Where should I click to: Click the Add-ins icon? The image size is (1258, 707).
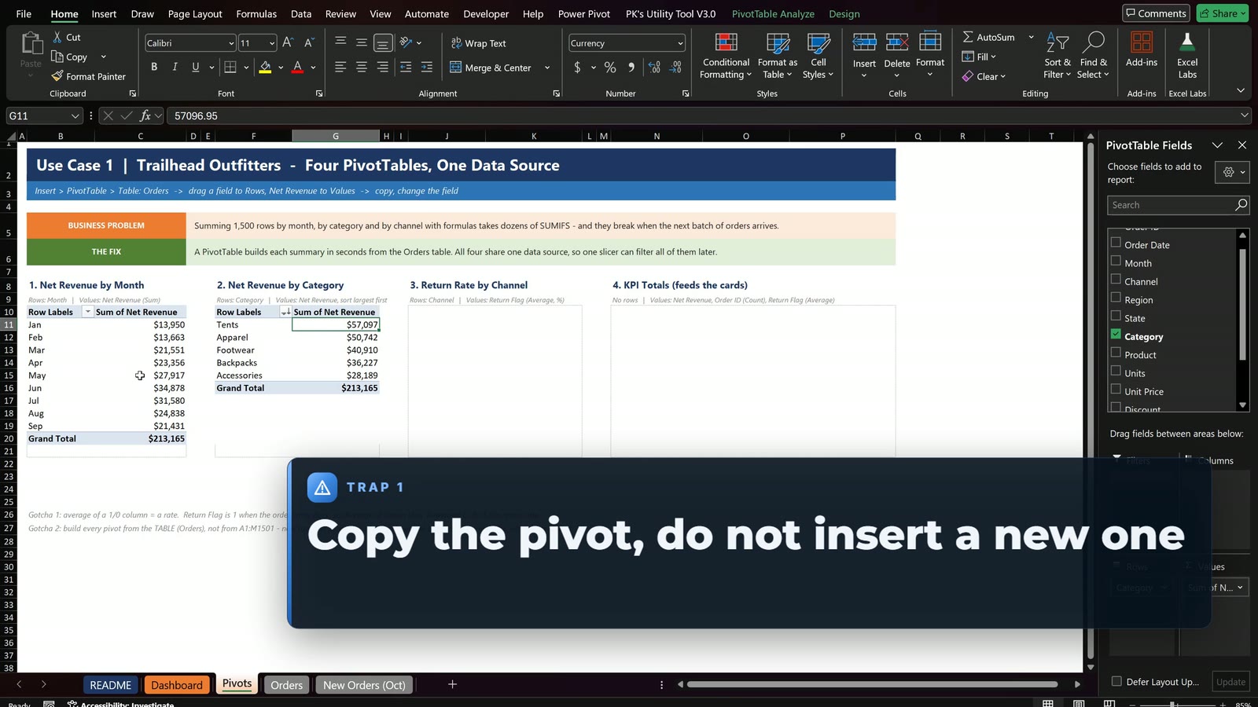point(1142,43)
